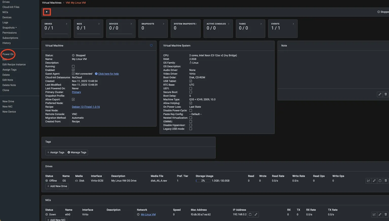This screenshot has height=221, width=389.
Task: Open the Events summary card chevron
Action: pos(293,24)
